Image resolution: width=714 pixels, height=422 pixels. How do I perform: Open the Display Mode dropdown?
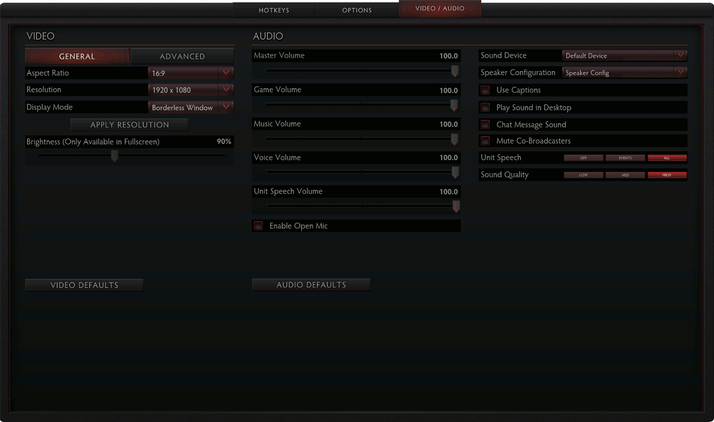click(x=226, y=107)
